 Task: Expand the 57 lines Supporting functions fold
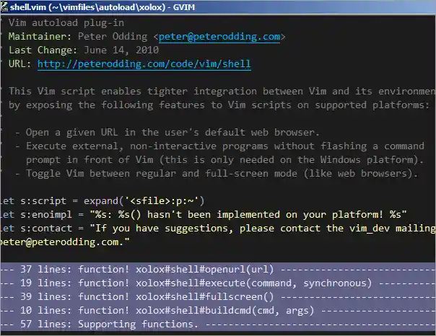(x=218, y=324)
